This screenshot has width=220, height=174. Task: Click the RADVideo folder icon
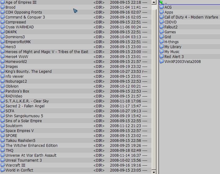tap(2, 96)
